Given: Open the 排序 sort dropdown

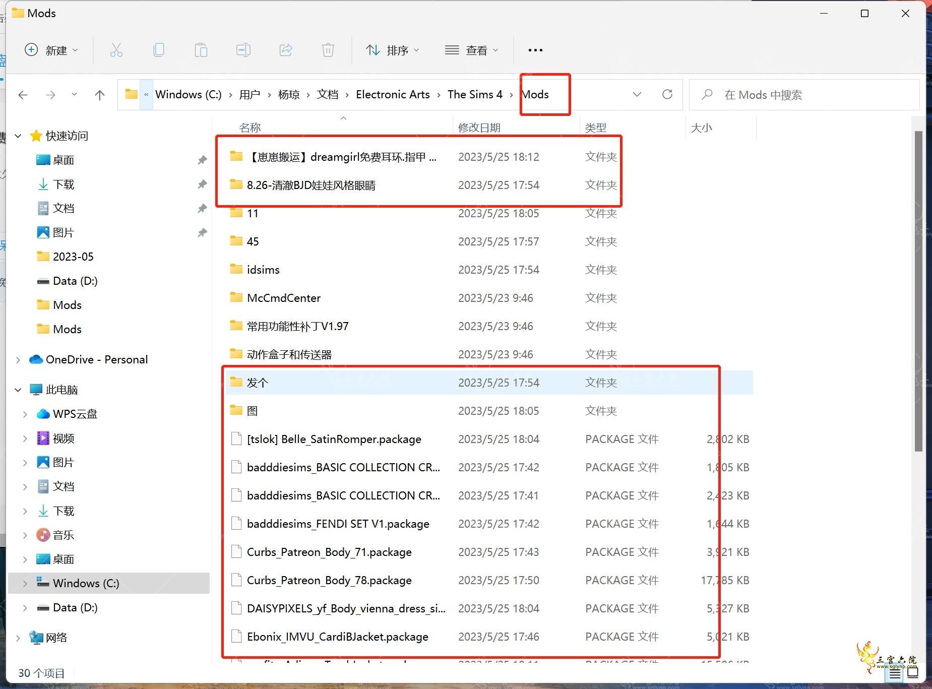Looking at the screenshot, I should click(x=393, y=50).
